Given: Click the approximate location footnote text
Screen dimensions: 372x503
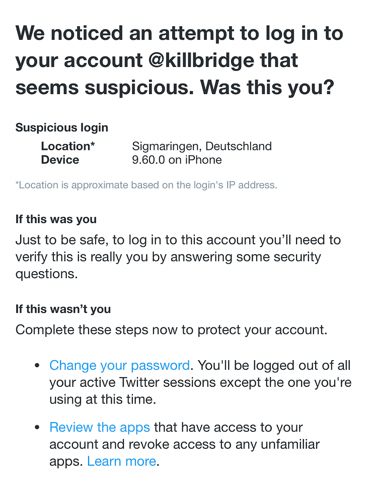Looking at the screenshot, I should 146,185.
